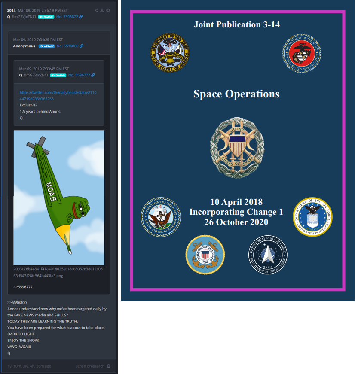This screenshot has width=355, height=374.
Task: Click the "1y, 10m, 3w, 4h, 56m ago" age text
Action: (29, 366)
